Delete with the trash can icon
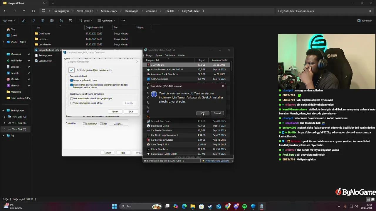Viewport: 376px width, 211px height. 70,21
